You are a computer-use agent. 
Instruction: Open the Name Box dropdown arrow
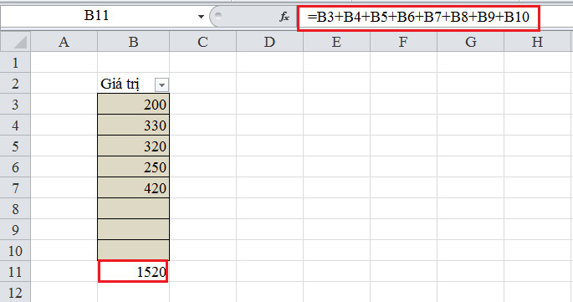(x=201, y=17)
